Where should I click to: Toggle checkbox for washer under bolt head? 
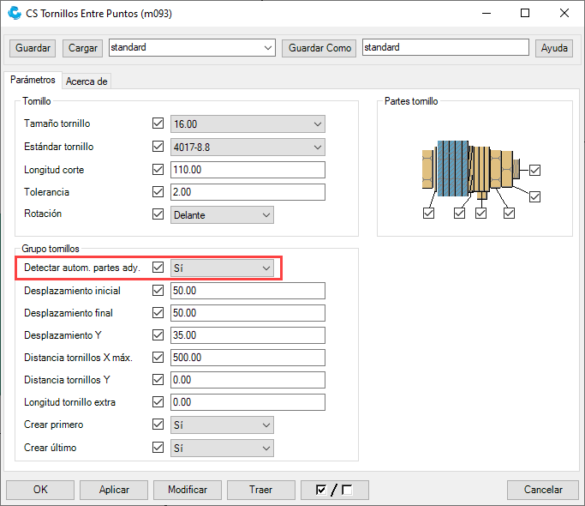click(429, 214)
